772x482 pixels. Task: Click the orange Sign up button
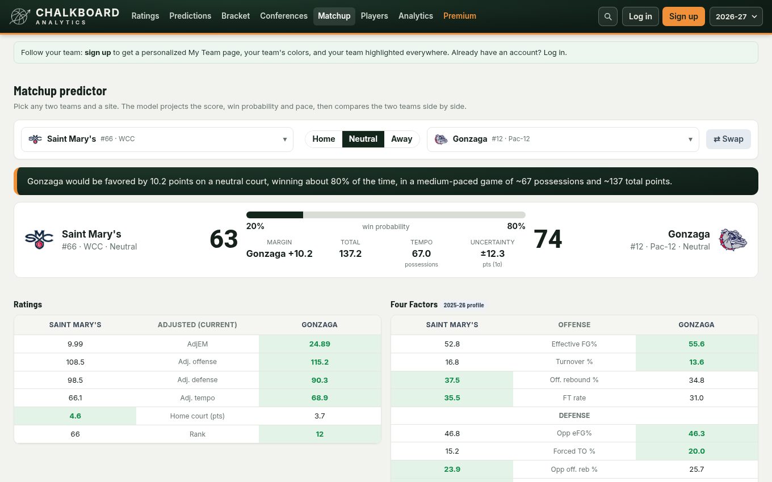683,16
